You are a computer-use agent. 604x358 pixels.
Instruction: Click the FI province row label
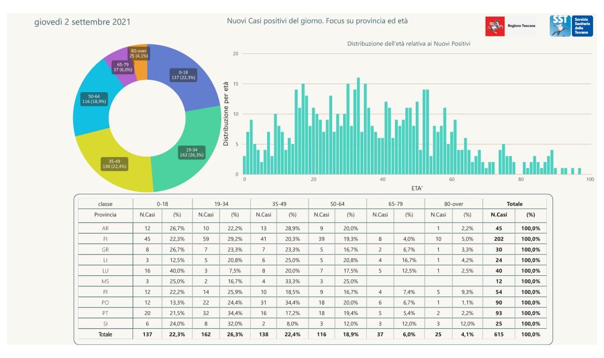coord(105,239)
